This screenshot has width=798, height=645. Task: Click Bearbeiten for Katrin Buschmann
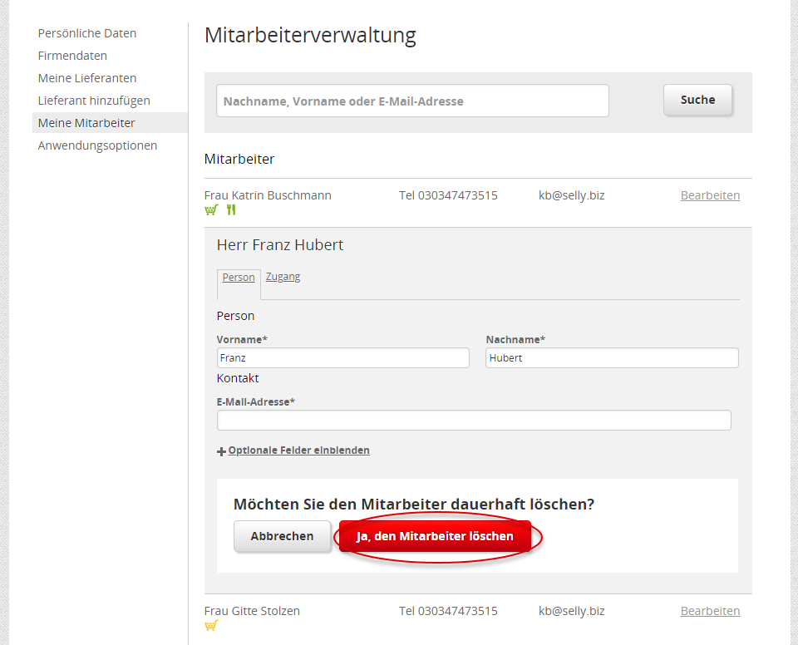[710, 195]
